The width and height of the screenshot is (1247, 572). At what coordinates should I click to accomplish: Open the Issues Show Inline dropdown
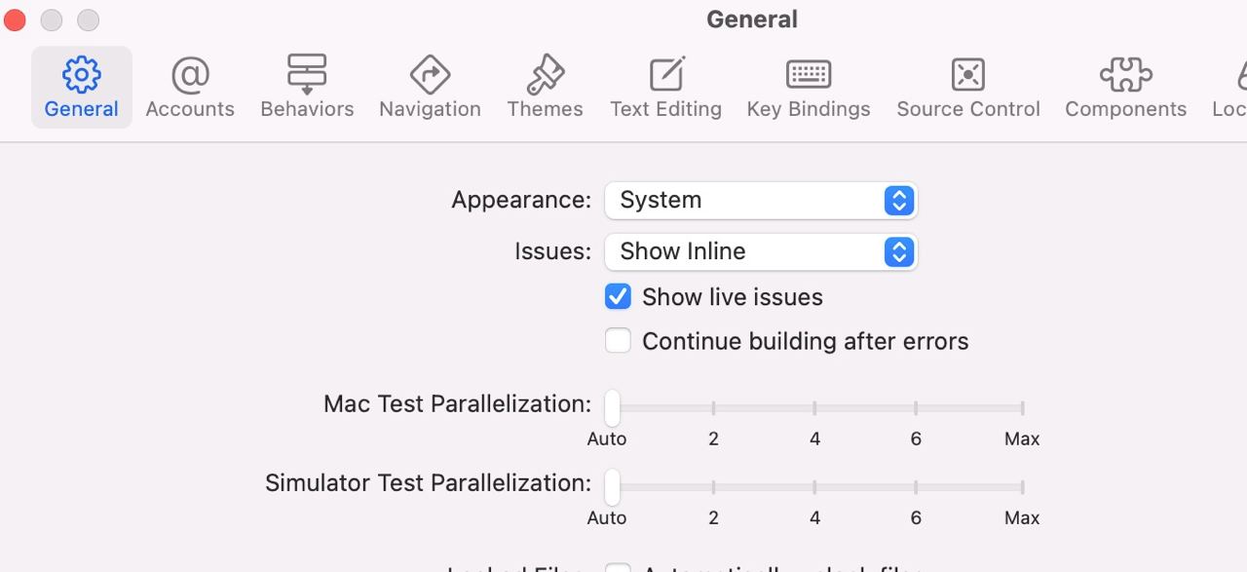(761, 251)
